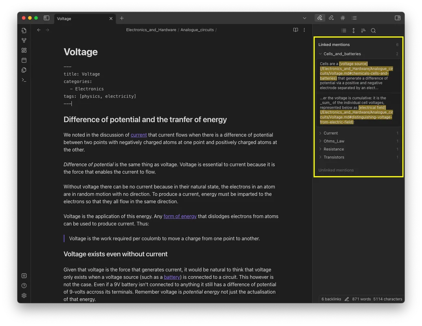The width and height of the screenshot is (422, 326).
Task: Change sort order in backlinks panel
Action: (x=363, y=31)
